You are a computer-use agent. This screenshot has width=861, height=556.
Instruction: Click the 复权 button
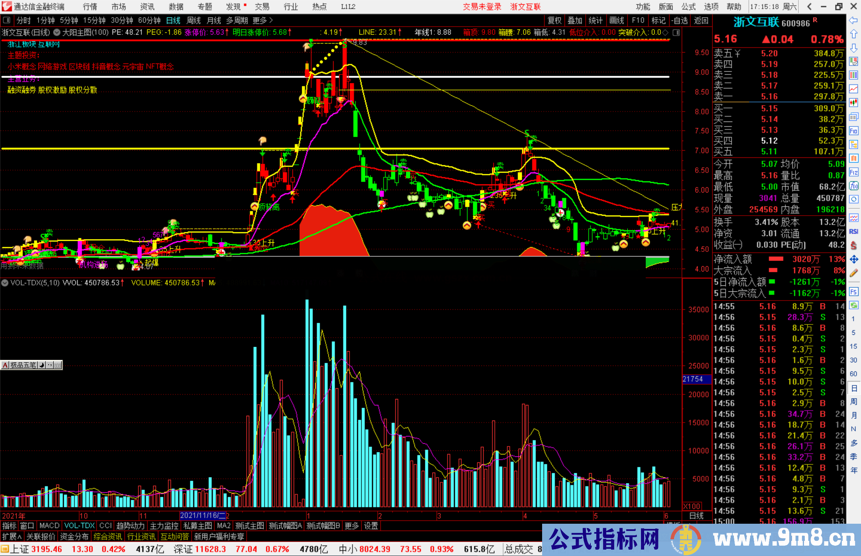(554, 20)
